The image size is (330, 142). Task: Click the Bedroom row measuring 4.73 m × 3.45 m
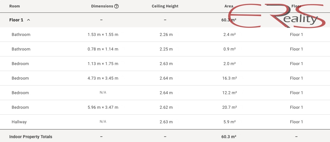coord(165,78)
